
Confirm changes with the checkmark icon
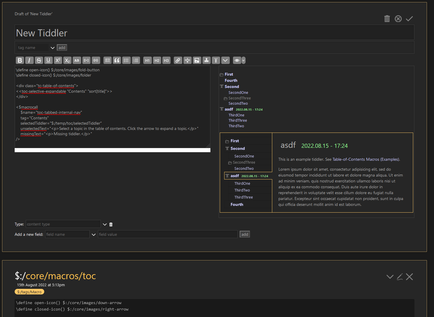pyautogui.click(x=409, y=19)
